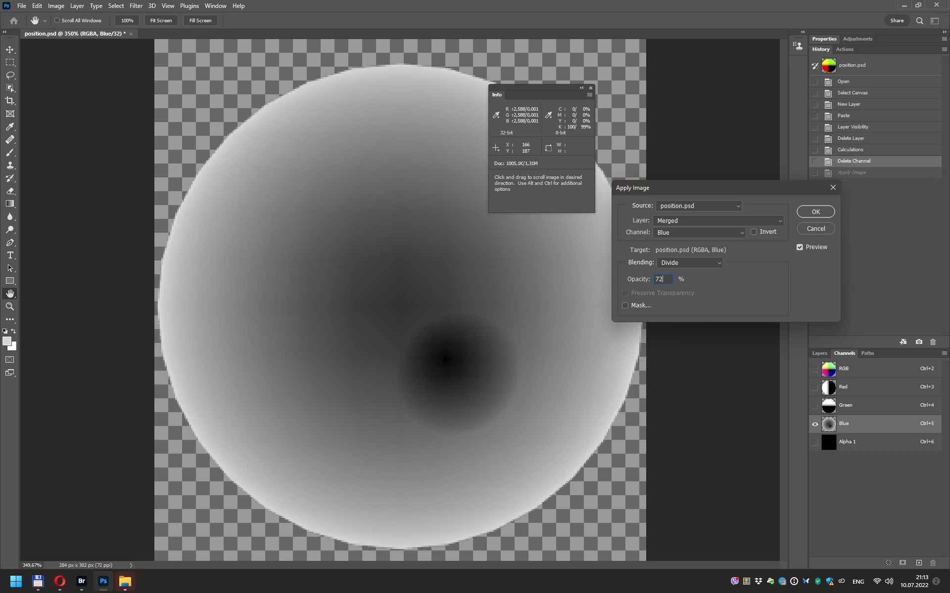
Task: Select the Pen tool
Action: tap(10, 243)
